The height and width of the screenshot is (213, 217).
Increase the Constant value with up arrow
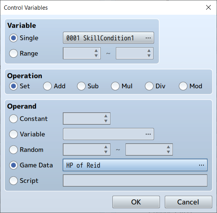click(x=106, y=116)
